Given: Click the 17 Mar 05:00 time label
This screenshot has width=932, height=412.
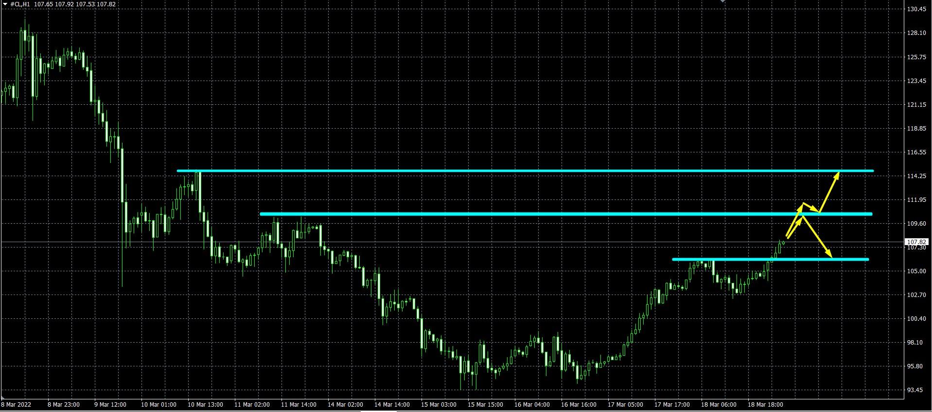Looking at the screenshot, I should (x=625, y=405).
